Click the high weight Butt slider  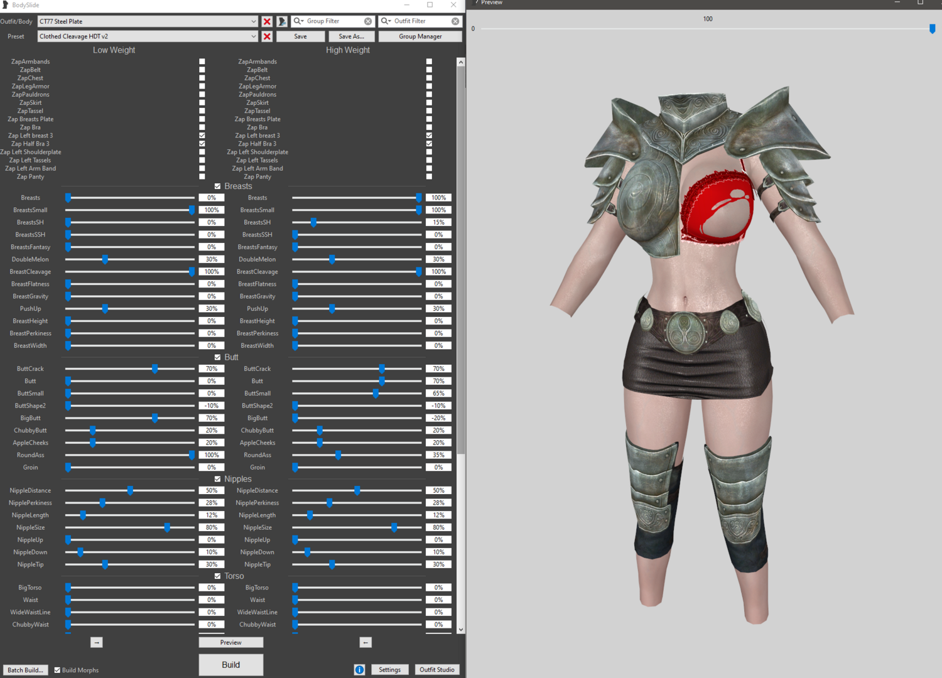click(x=357, y=381)
